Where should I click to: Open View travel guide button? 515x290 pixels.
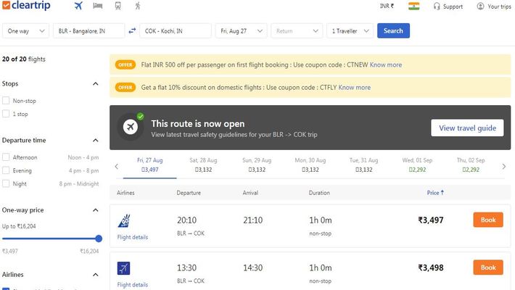click(467, 128)
